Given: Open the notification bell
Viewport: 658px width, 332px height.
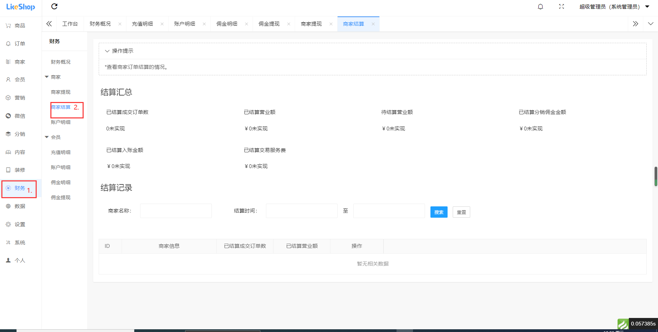Looking at the screenshot, I should (x=540, y=7).
